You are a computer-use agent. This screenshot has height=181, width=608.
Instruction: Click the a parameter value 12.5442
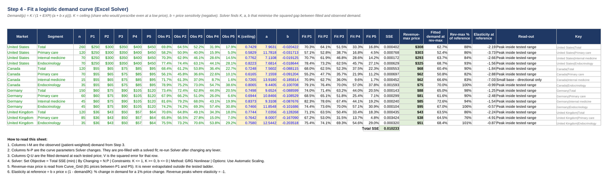(x=267, y=123)
